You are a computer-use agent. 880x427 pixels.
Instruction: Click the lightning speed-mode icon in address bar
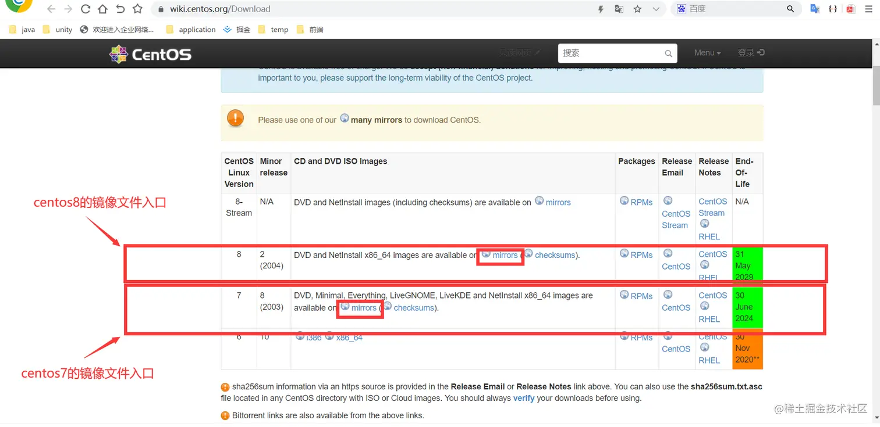(601, 9)
